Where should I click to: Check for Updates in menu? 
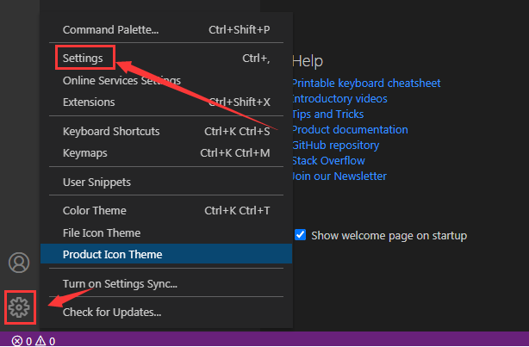111,312
